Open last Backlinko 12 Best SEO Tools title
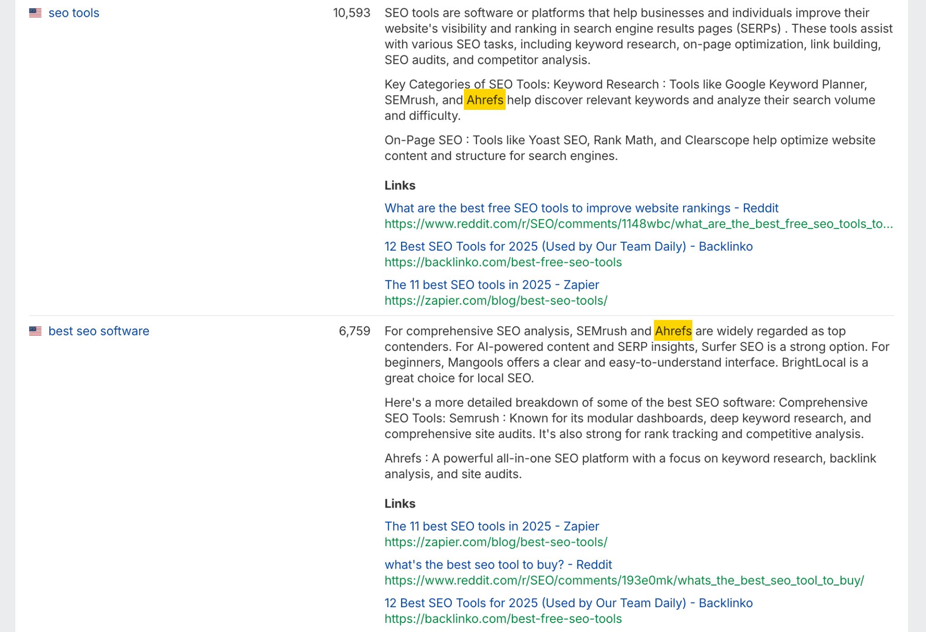Viewport: 926px width, 632px height. tap(568, 603)
